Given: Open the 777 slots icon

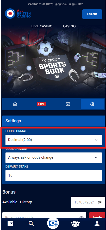Looking at the screenshot, I should pos(75,224).
